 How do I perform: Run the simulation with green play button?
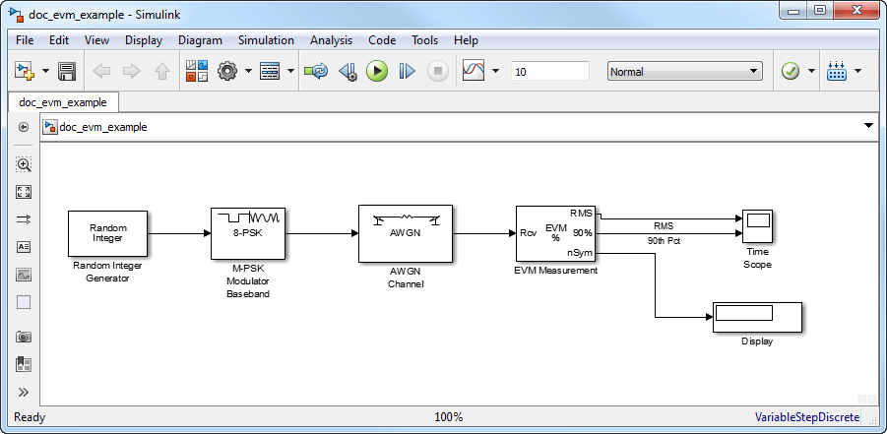pos(377,71)
